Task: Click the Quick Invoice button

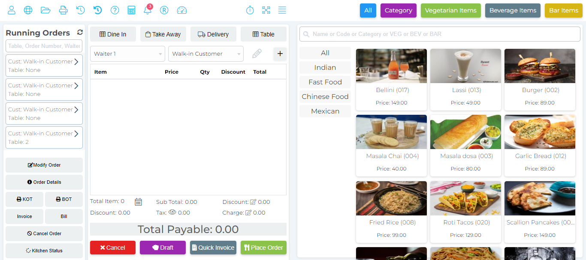Action: pyautogui.click(x=213, y=248)
